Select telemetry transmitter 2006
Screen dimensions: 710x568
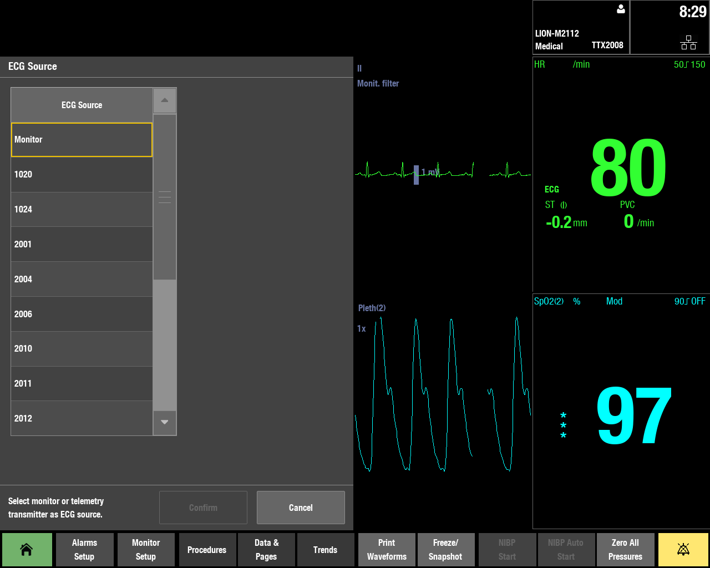[x=82, y=314]
